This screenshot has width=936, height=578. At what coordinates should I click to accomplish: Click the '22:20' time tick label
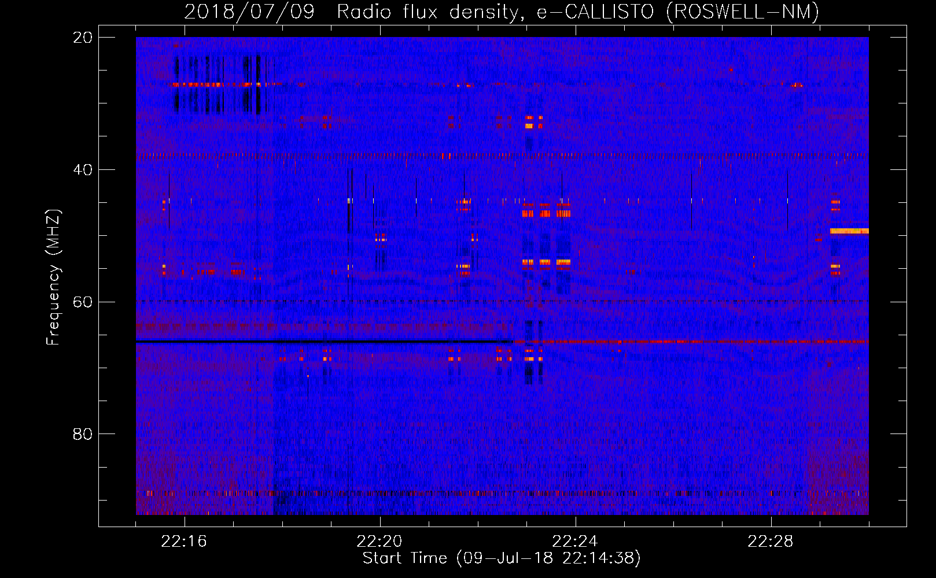tap(379, 542)
